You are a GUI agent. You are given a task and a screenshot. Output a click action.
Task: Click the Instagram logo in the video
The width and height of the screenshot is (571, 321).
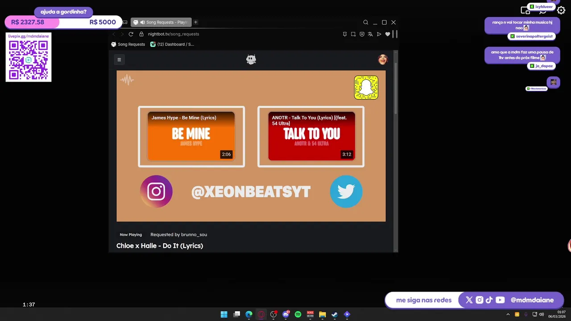click(156, 191)
